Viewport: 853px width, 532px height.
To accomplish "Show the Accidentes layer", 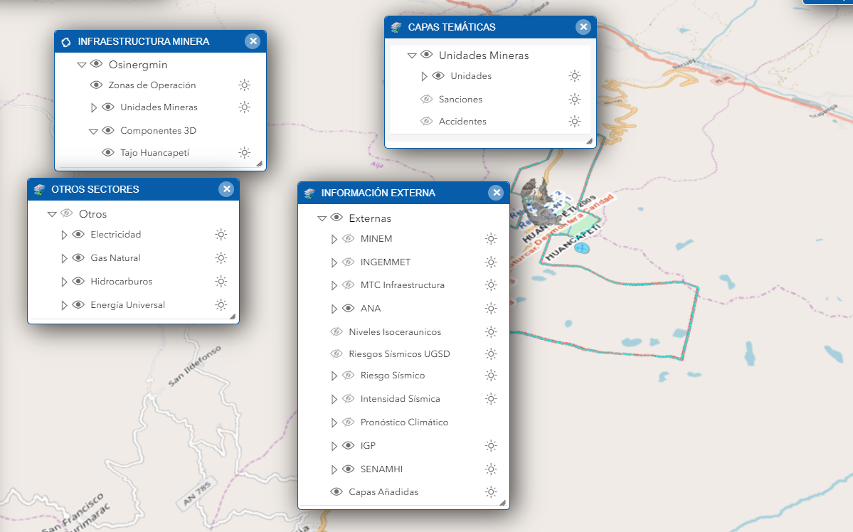I will click(x=427, y=122).
